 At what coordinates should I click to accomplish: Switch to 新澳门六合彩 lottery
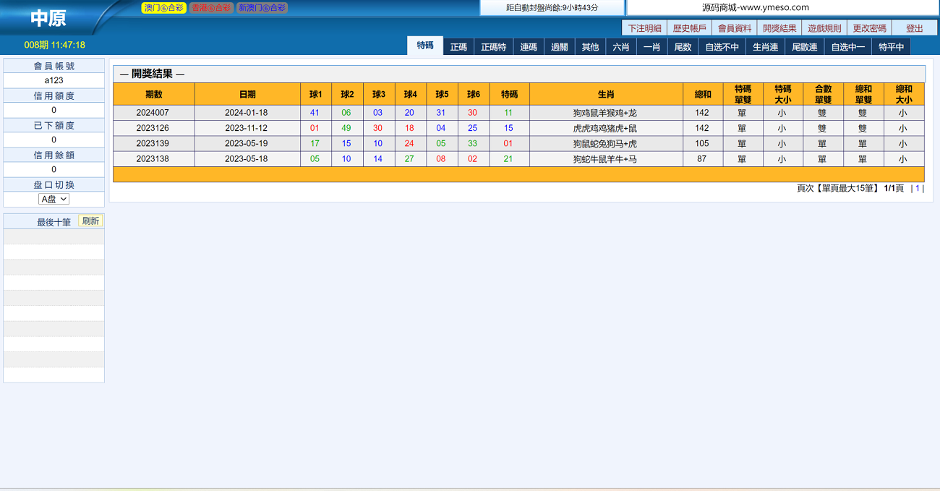tap(262, 8)
